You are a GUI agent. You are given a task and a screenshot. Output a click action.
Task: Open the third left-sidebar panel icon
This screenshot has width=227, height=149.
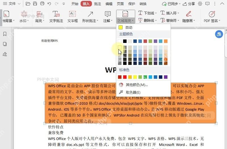(5, 54)
